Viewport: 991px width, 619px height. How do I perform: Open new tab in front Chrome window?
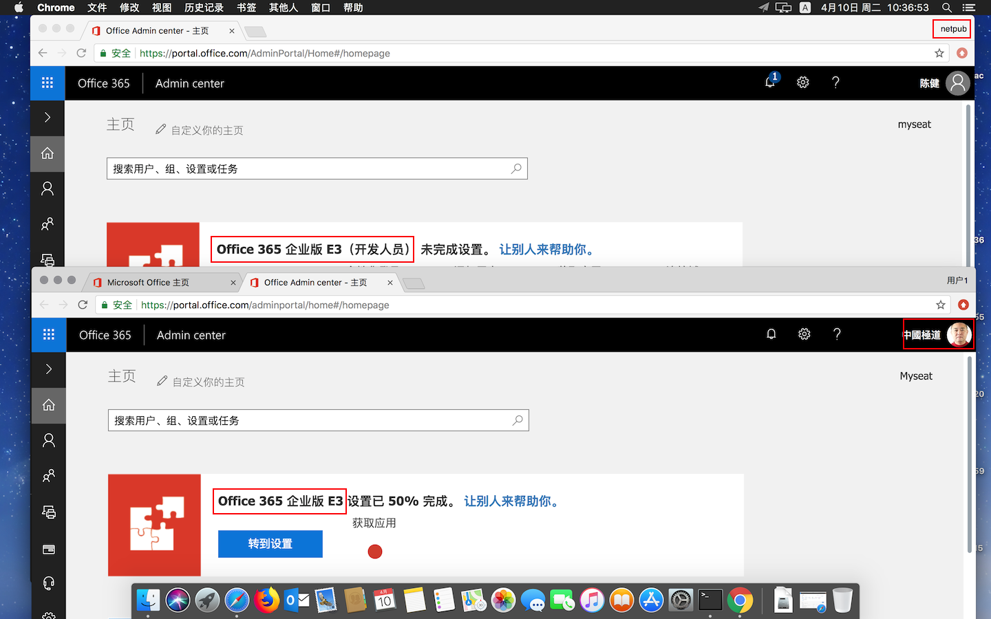click(414, 283)
